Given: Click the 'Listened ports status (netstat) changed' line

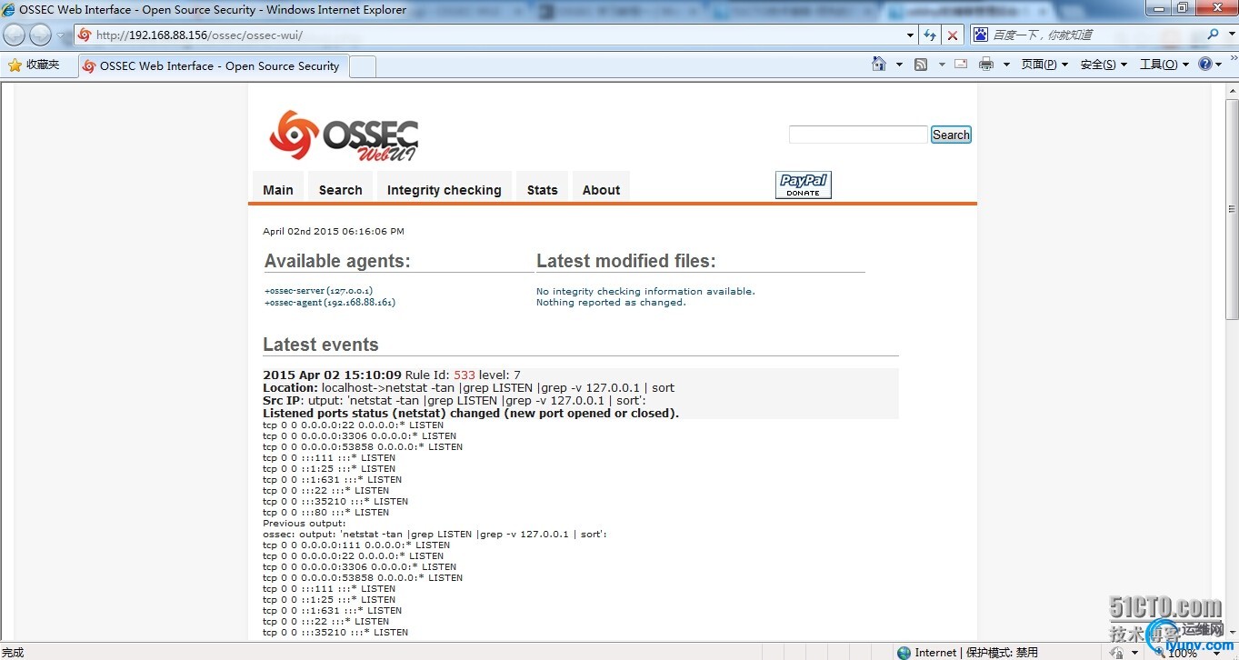Looking at the screenshot, I should (x=471, y=413).
